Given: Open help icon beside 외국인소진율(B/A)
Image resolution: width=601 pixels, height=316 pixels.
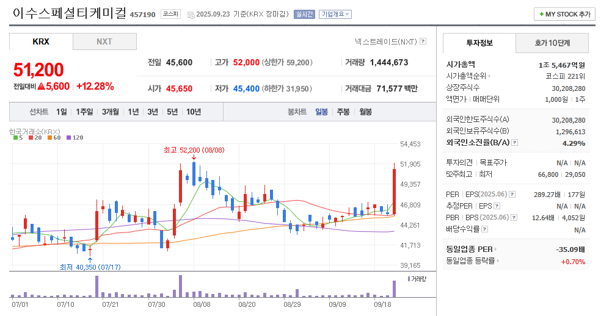Looking at the screenshot, I should [515, 143].
